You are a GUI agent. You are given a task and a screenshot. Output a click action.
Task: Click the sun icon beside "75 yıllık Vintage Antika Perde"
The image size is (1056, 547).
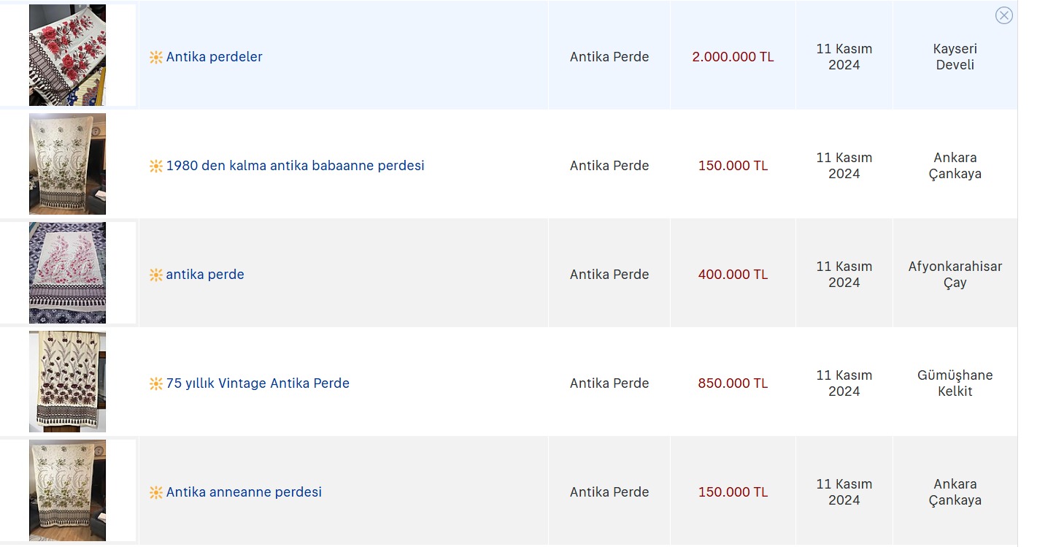coord(155,383)
